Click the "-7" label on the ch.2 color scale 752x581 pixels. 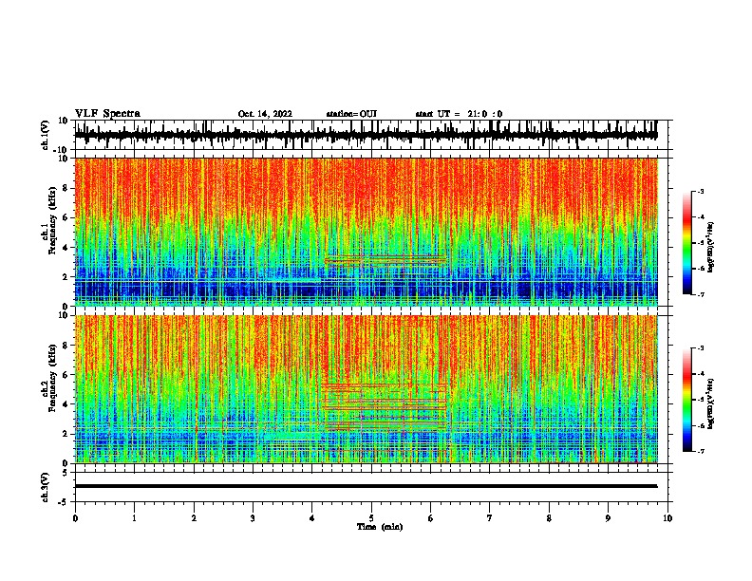tap(700, 451)
